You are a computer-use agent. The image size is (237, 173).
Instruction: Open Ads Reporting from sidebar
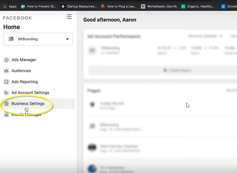(25, 82)
